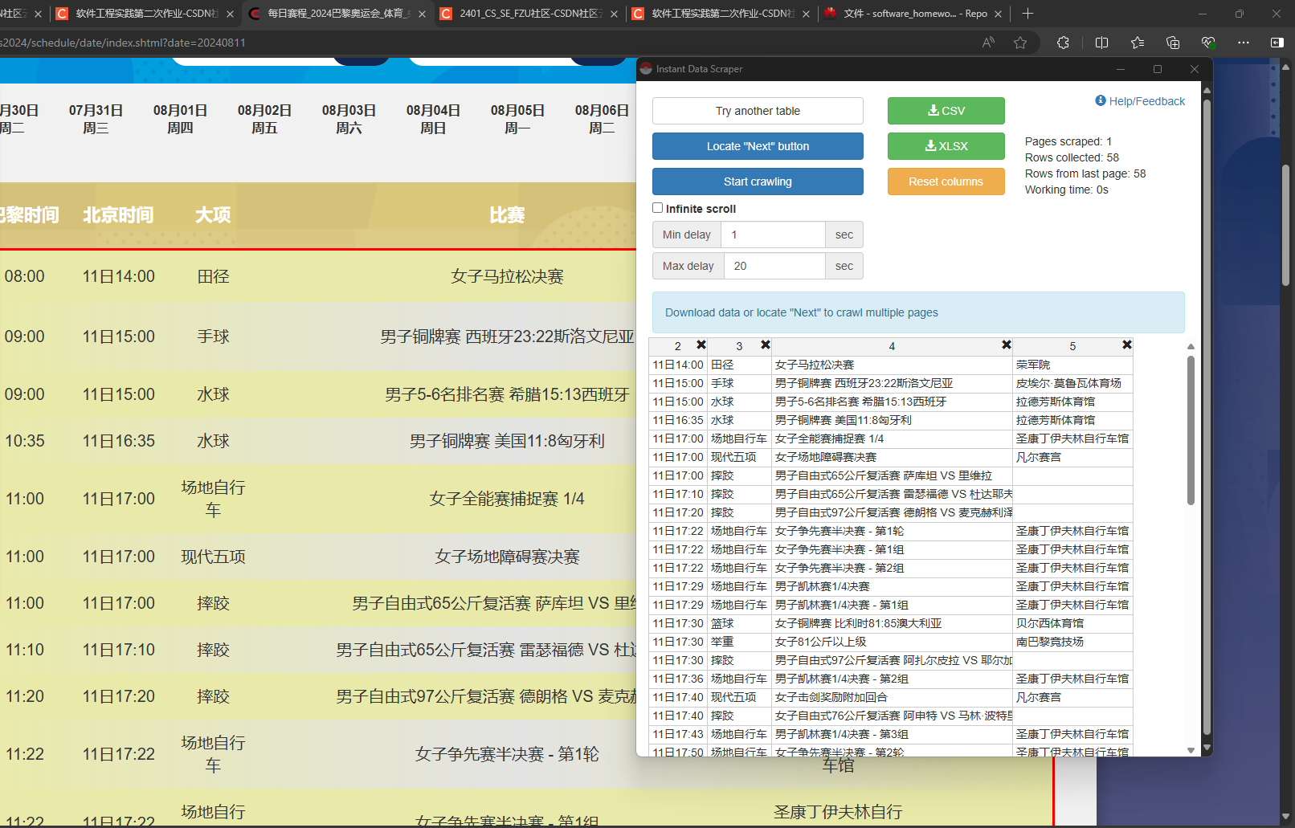Click the Help/Feedback info circle icon
Screen dimensions: 1295x828
pyautogui.click(x=1101, y=100)
